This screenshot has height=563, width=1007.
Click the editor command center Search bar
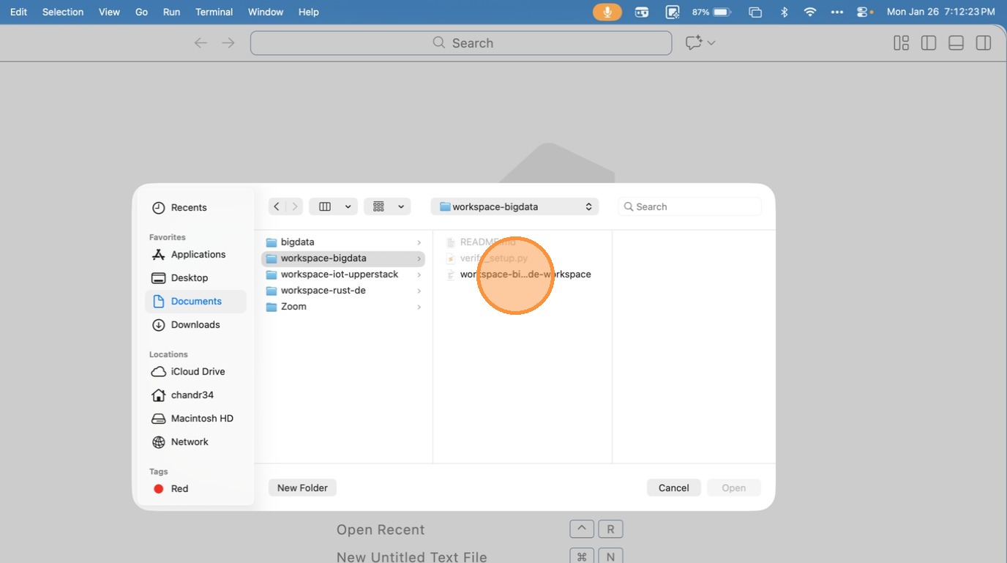461,43
